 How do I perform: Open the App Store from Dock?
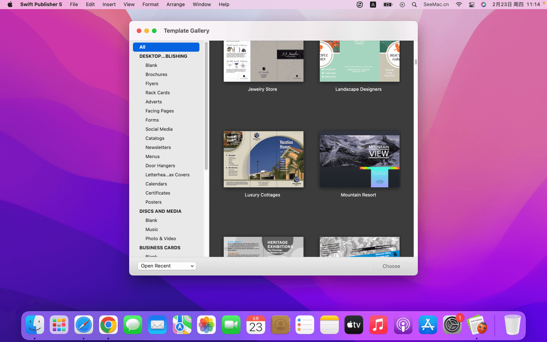click(x=428, y=325)
